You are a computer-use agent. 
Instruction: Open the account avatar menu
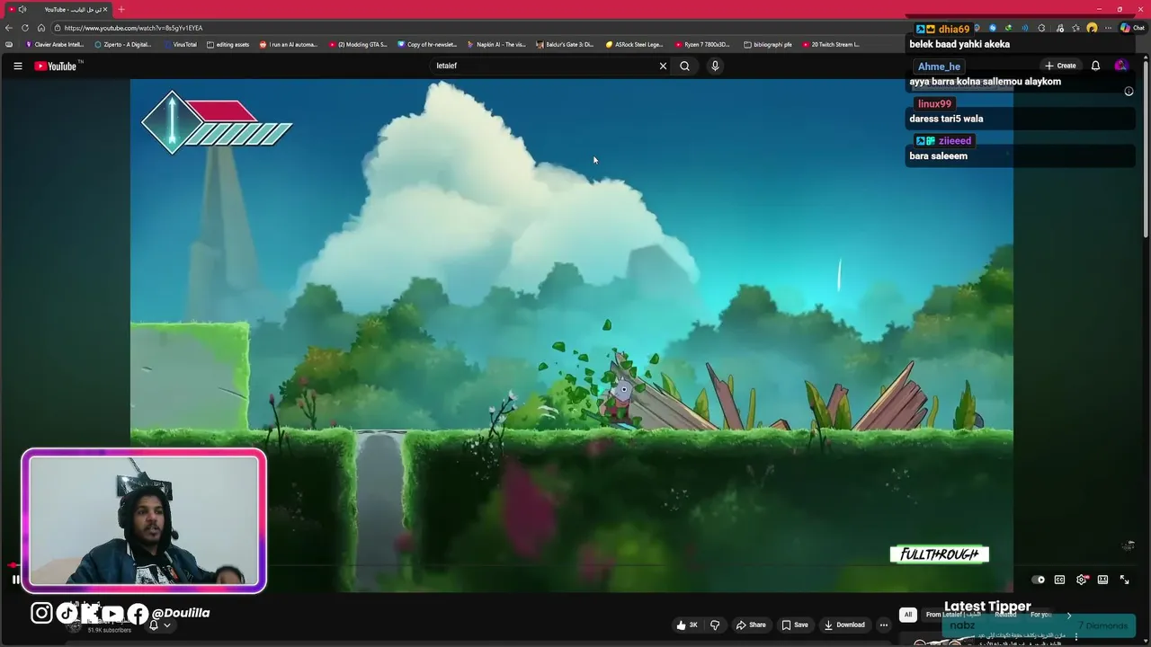[x=1120, y=66]
